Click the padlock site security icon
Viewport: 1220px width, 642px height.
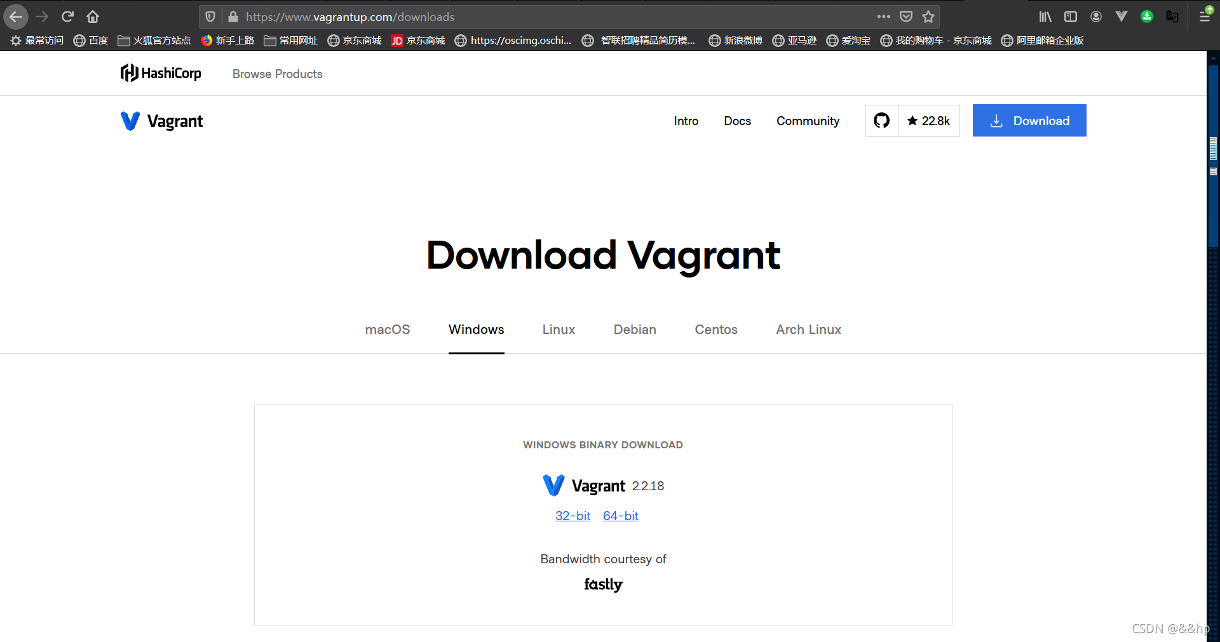click(x=233, y=17)
